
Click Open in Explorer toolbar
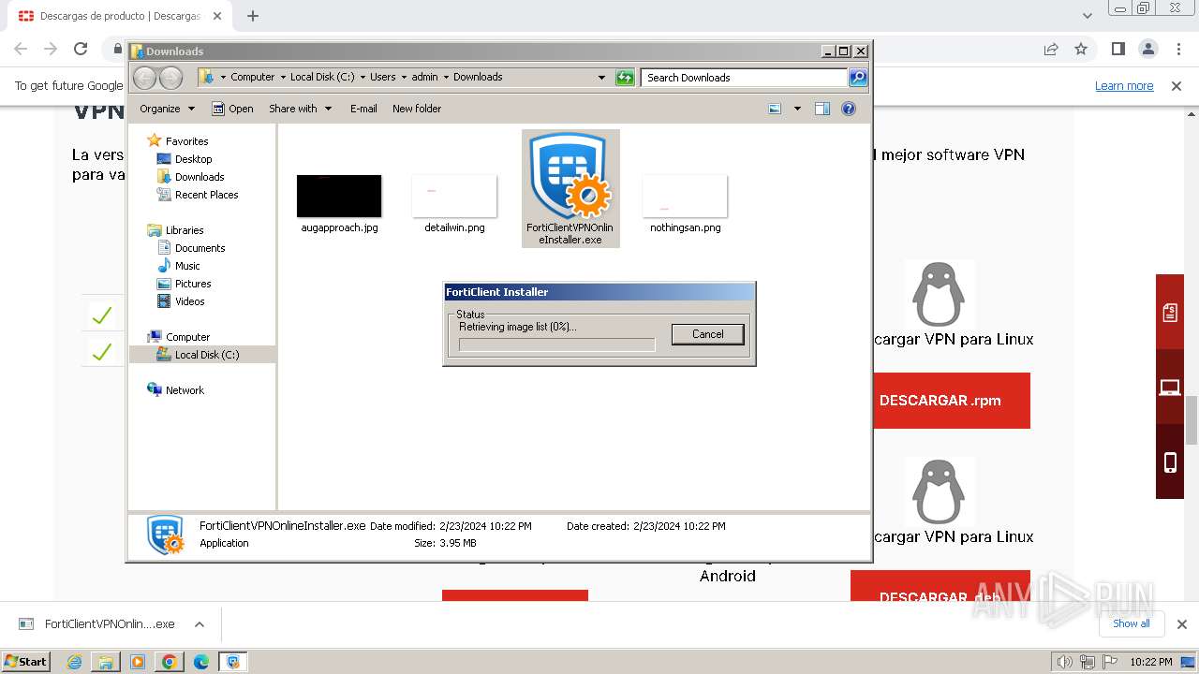coord(232,109)
